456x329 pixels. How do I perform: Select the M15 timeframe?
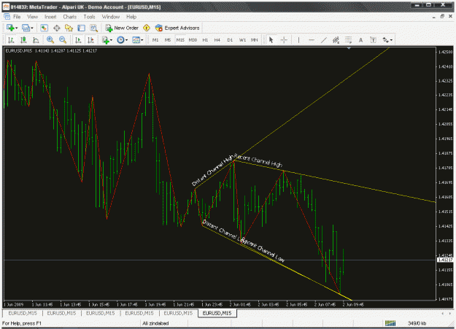pyautogui.click(x=180, y=40)
